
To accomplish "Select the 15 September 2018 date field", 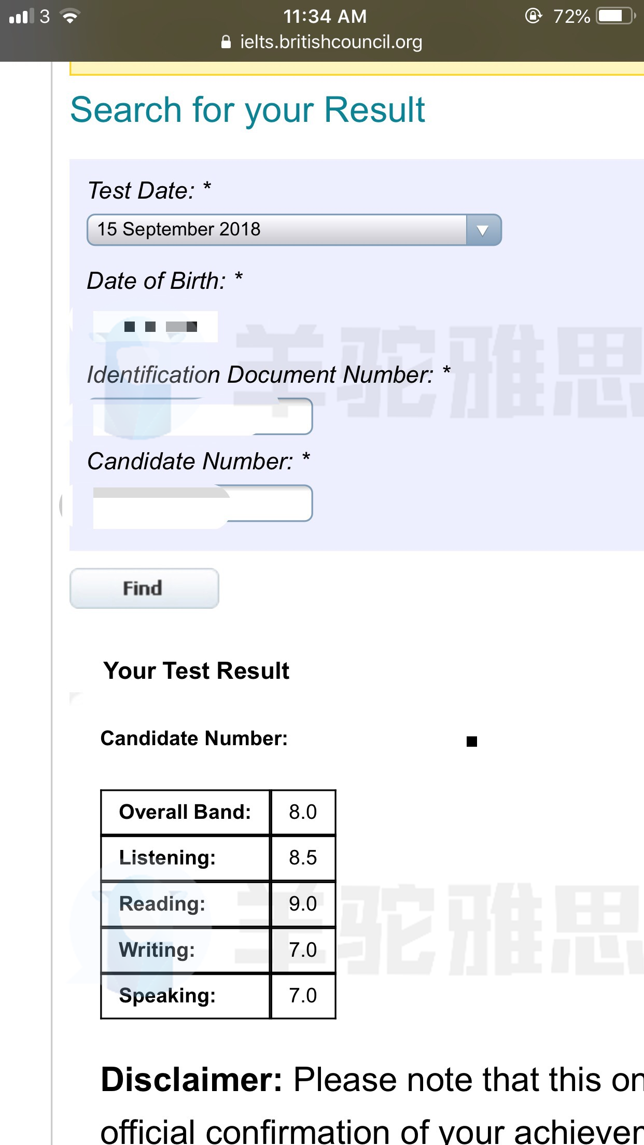I will (x=294, y=230).
